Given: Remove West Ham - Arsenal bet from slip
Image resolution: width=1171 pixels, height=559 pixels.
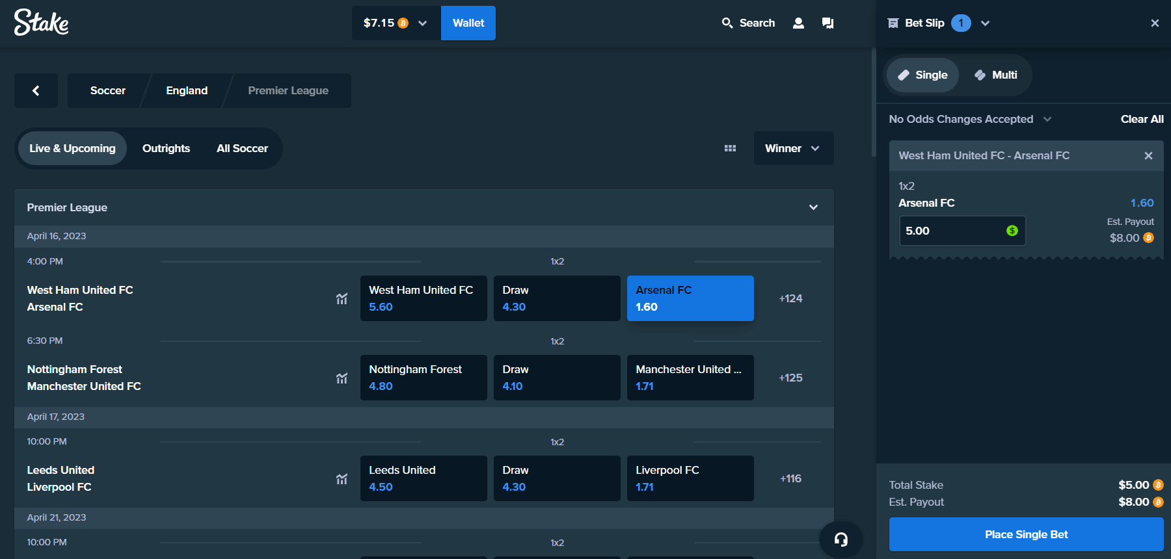Looking at the screenshot, I should (1148, 156).
